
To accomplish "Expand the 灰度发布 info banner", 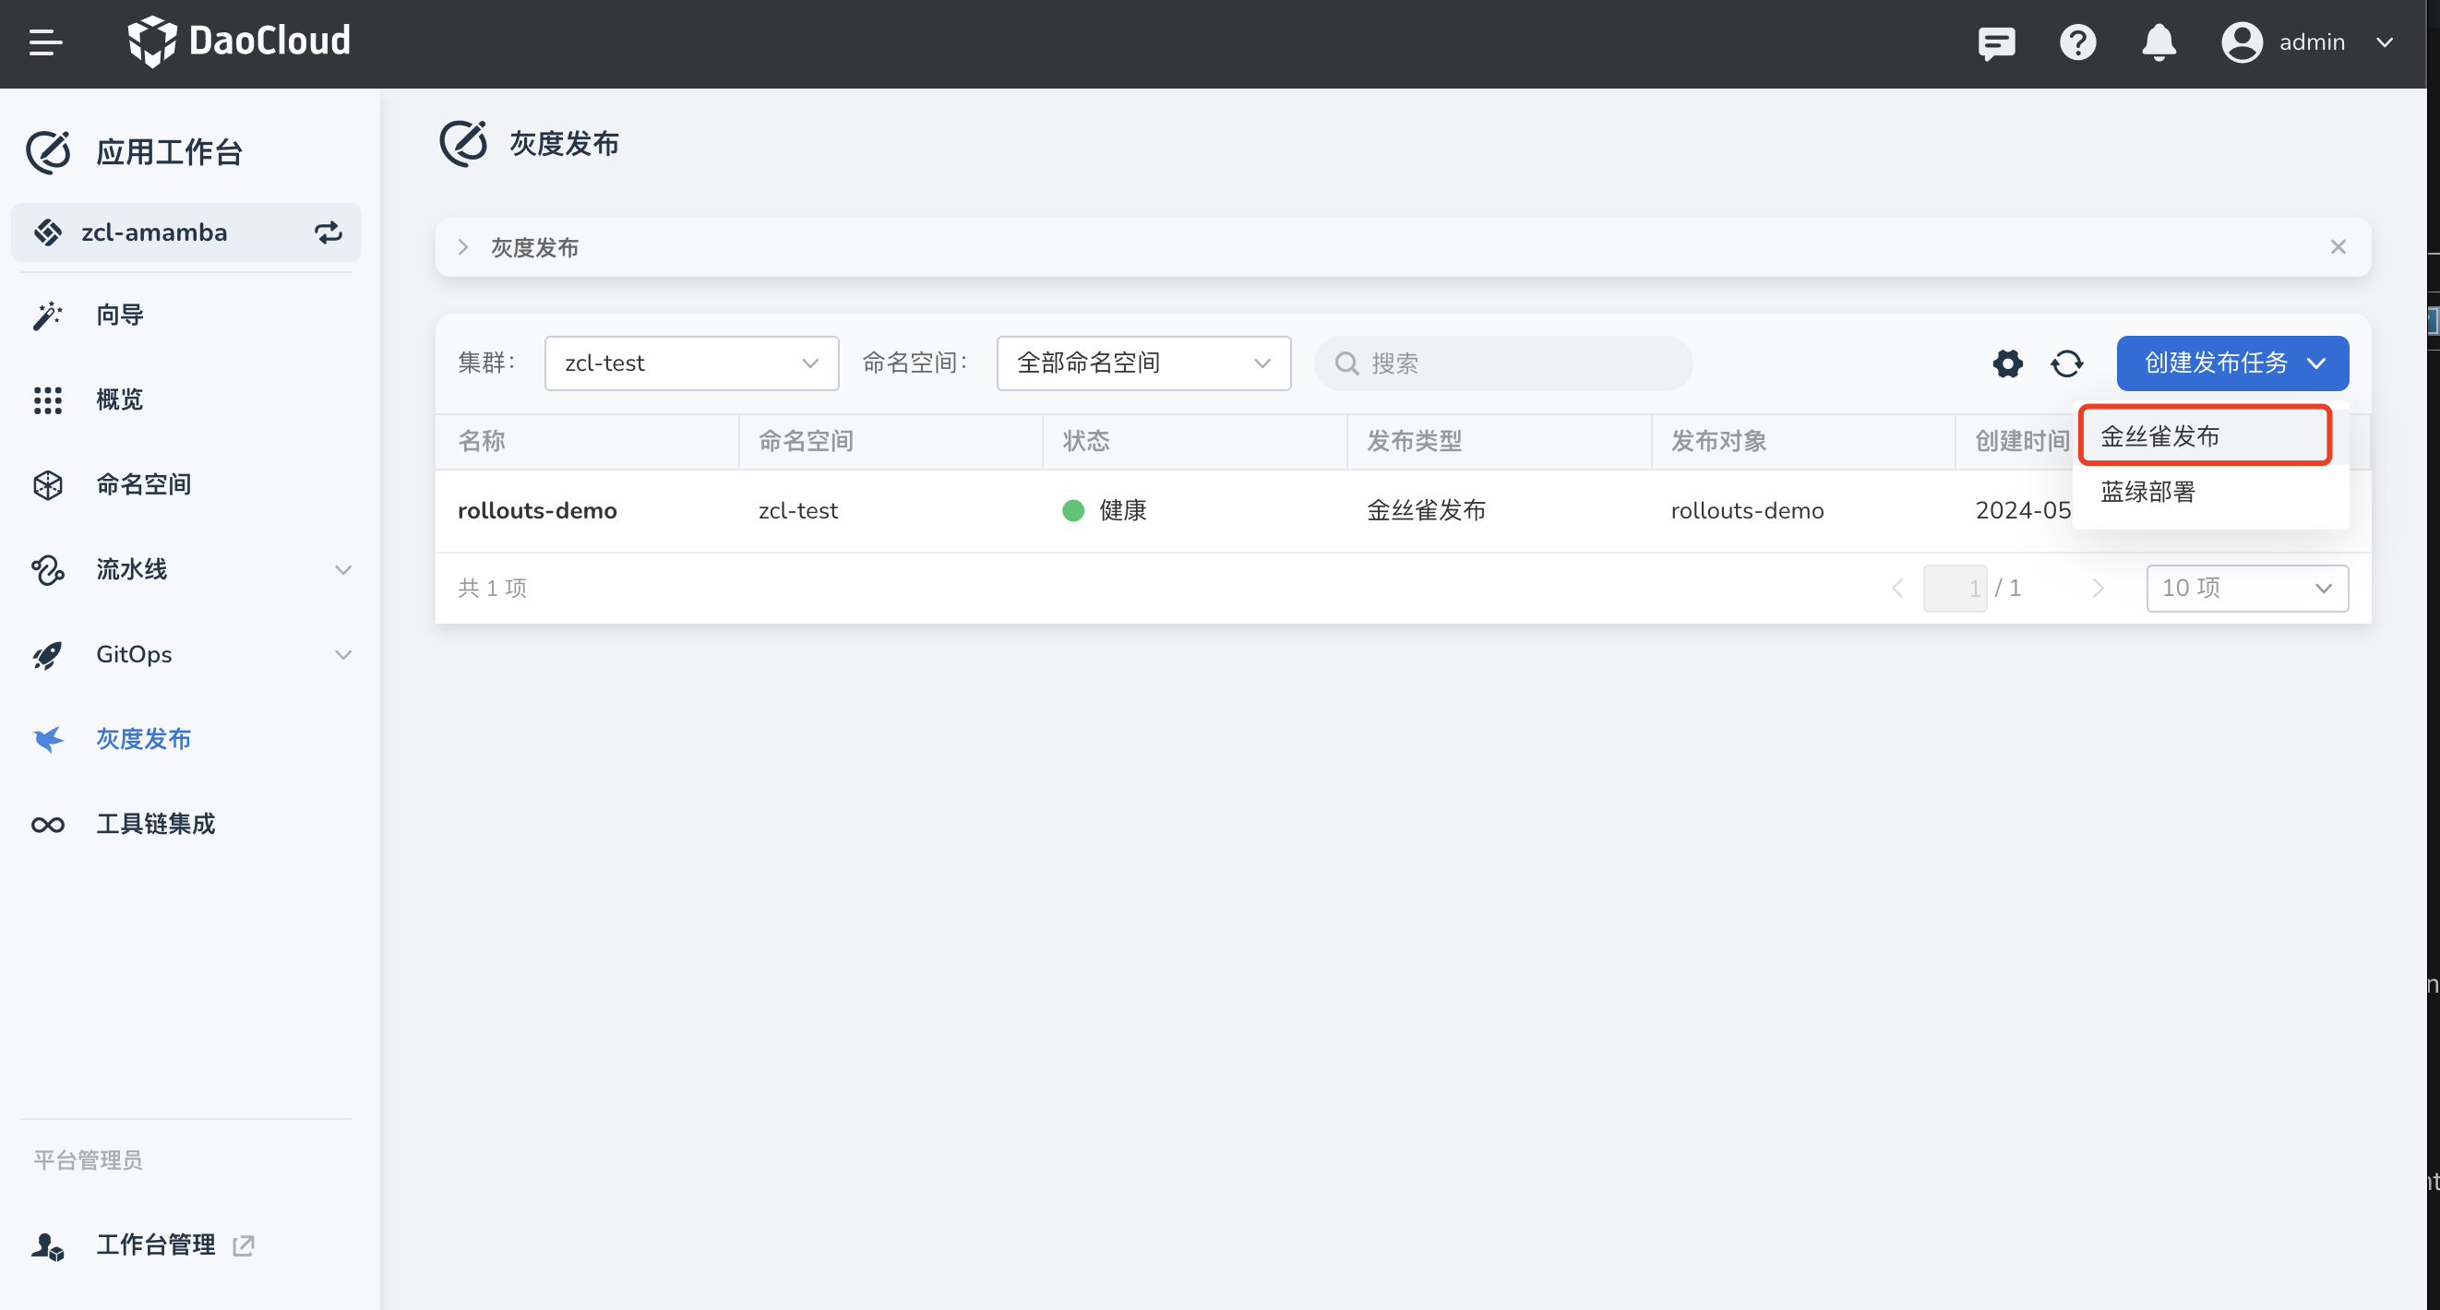I will [x=463, y=247].
